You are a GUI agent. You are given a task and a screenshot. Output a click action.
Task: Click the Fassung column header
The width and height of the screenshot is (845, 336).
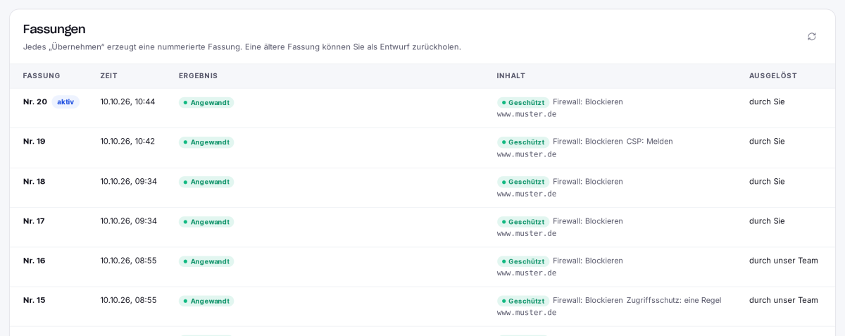(42, 75)
